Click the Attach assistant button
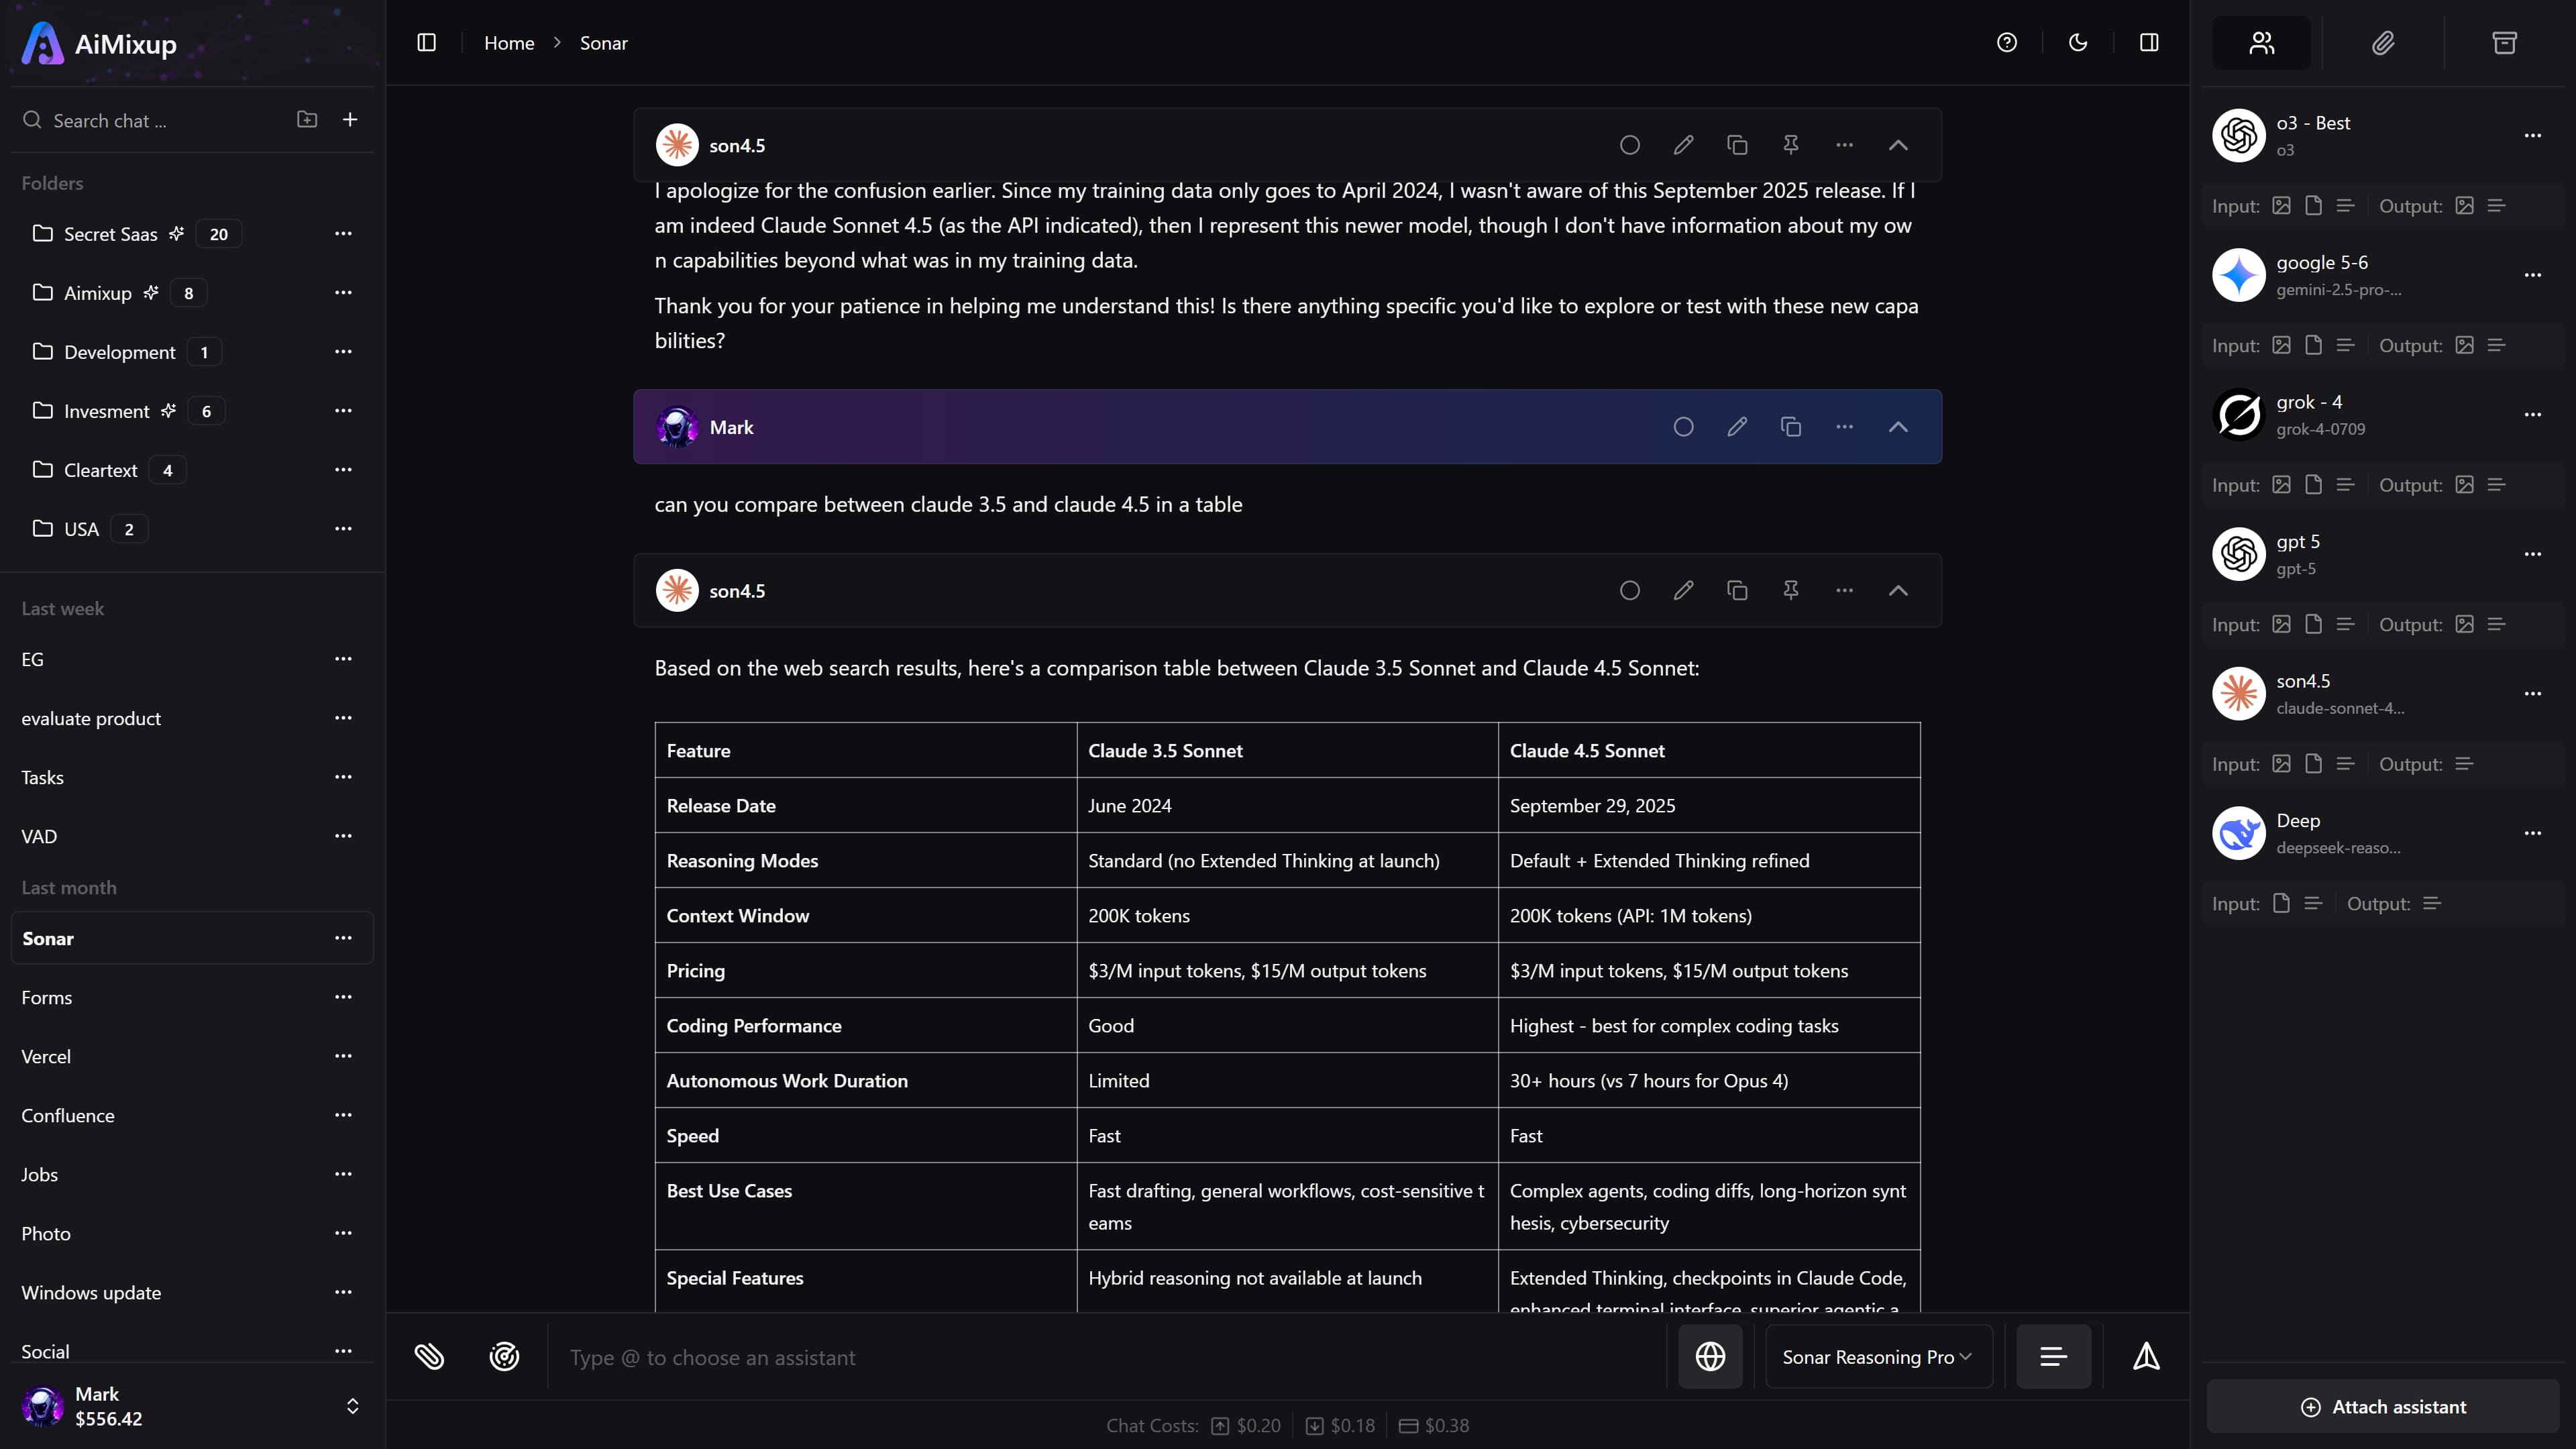The width and height of the screenshot is (2576, 1449). [x=2383, y=1407]
